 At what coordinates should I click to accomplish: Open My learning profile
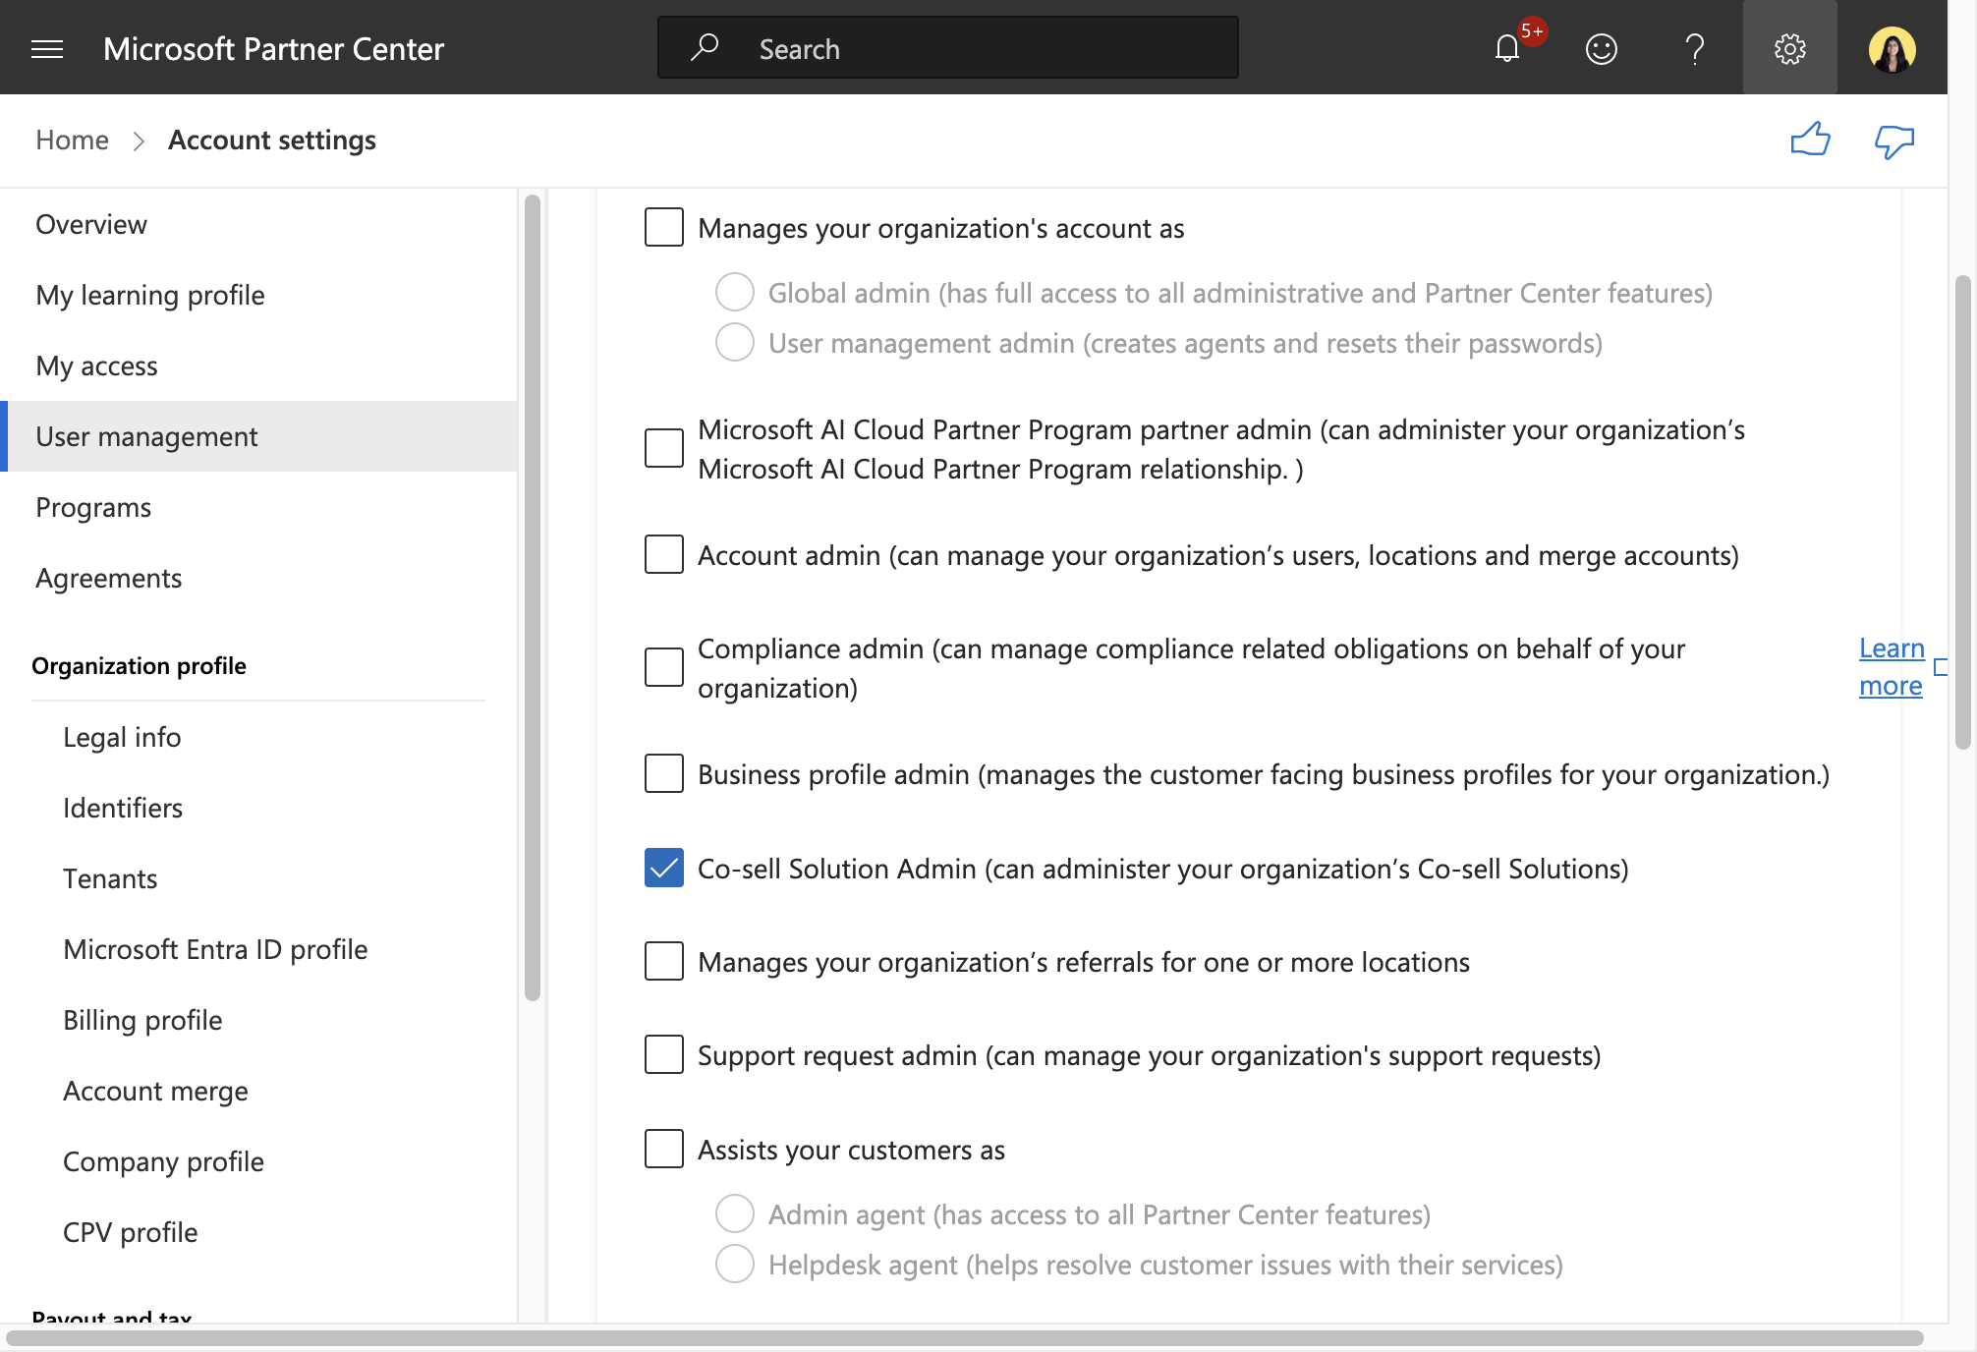pos(258,295)
